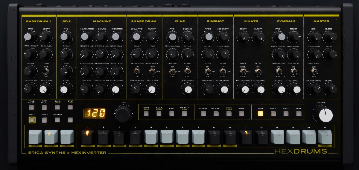Click the Clap Sustain knob
Viewport: 359px width, 170px height.
click(x=188, y=37)
